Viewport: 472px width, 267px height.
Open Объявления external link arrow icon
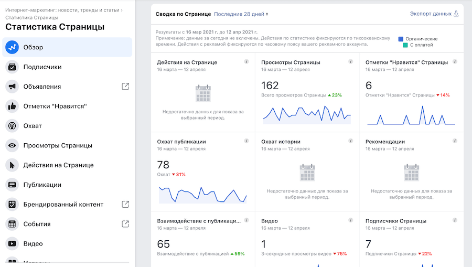coord(125,87)
